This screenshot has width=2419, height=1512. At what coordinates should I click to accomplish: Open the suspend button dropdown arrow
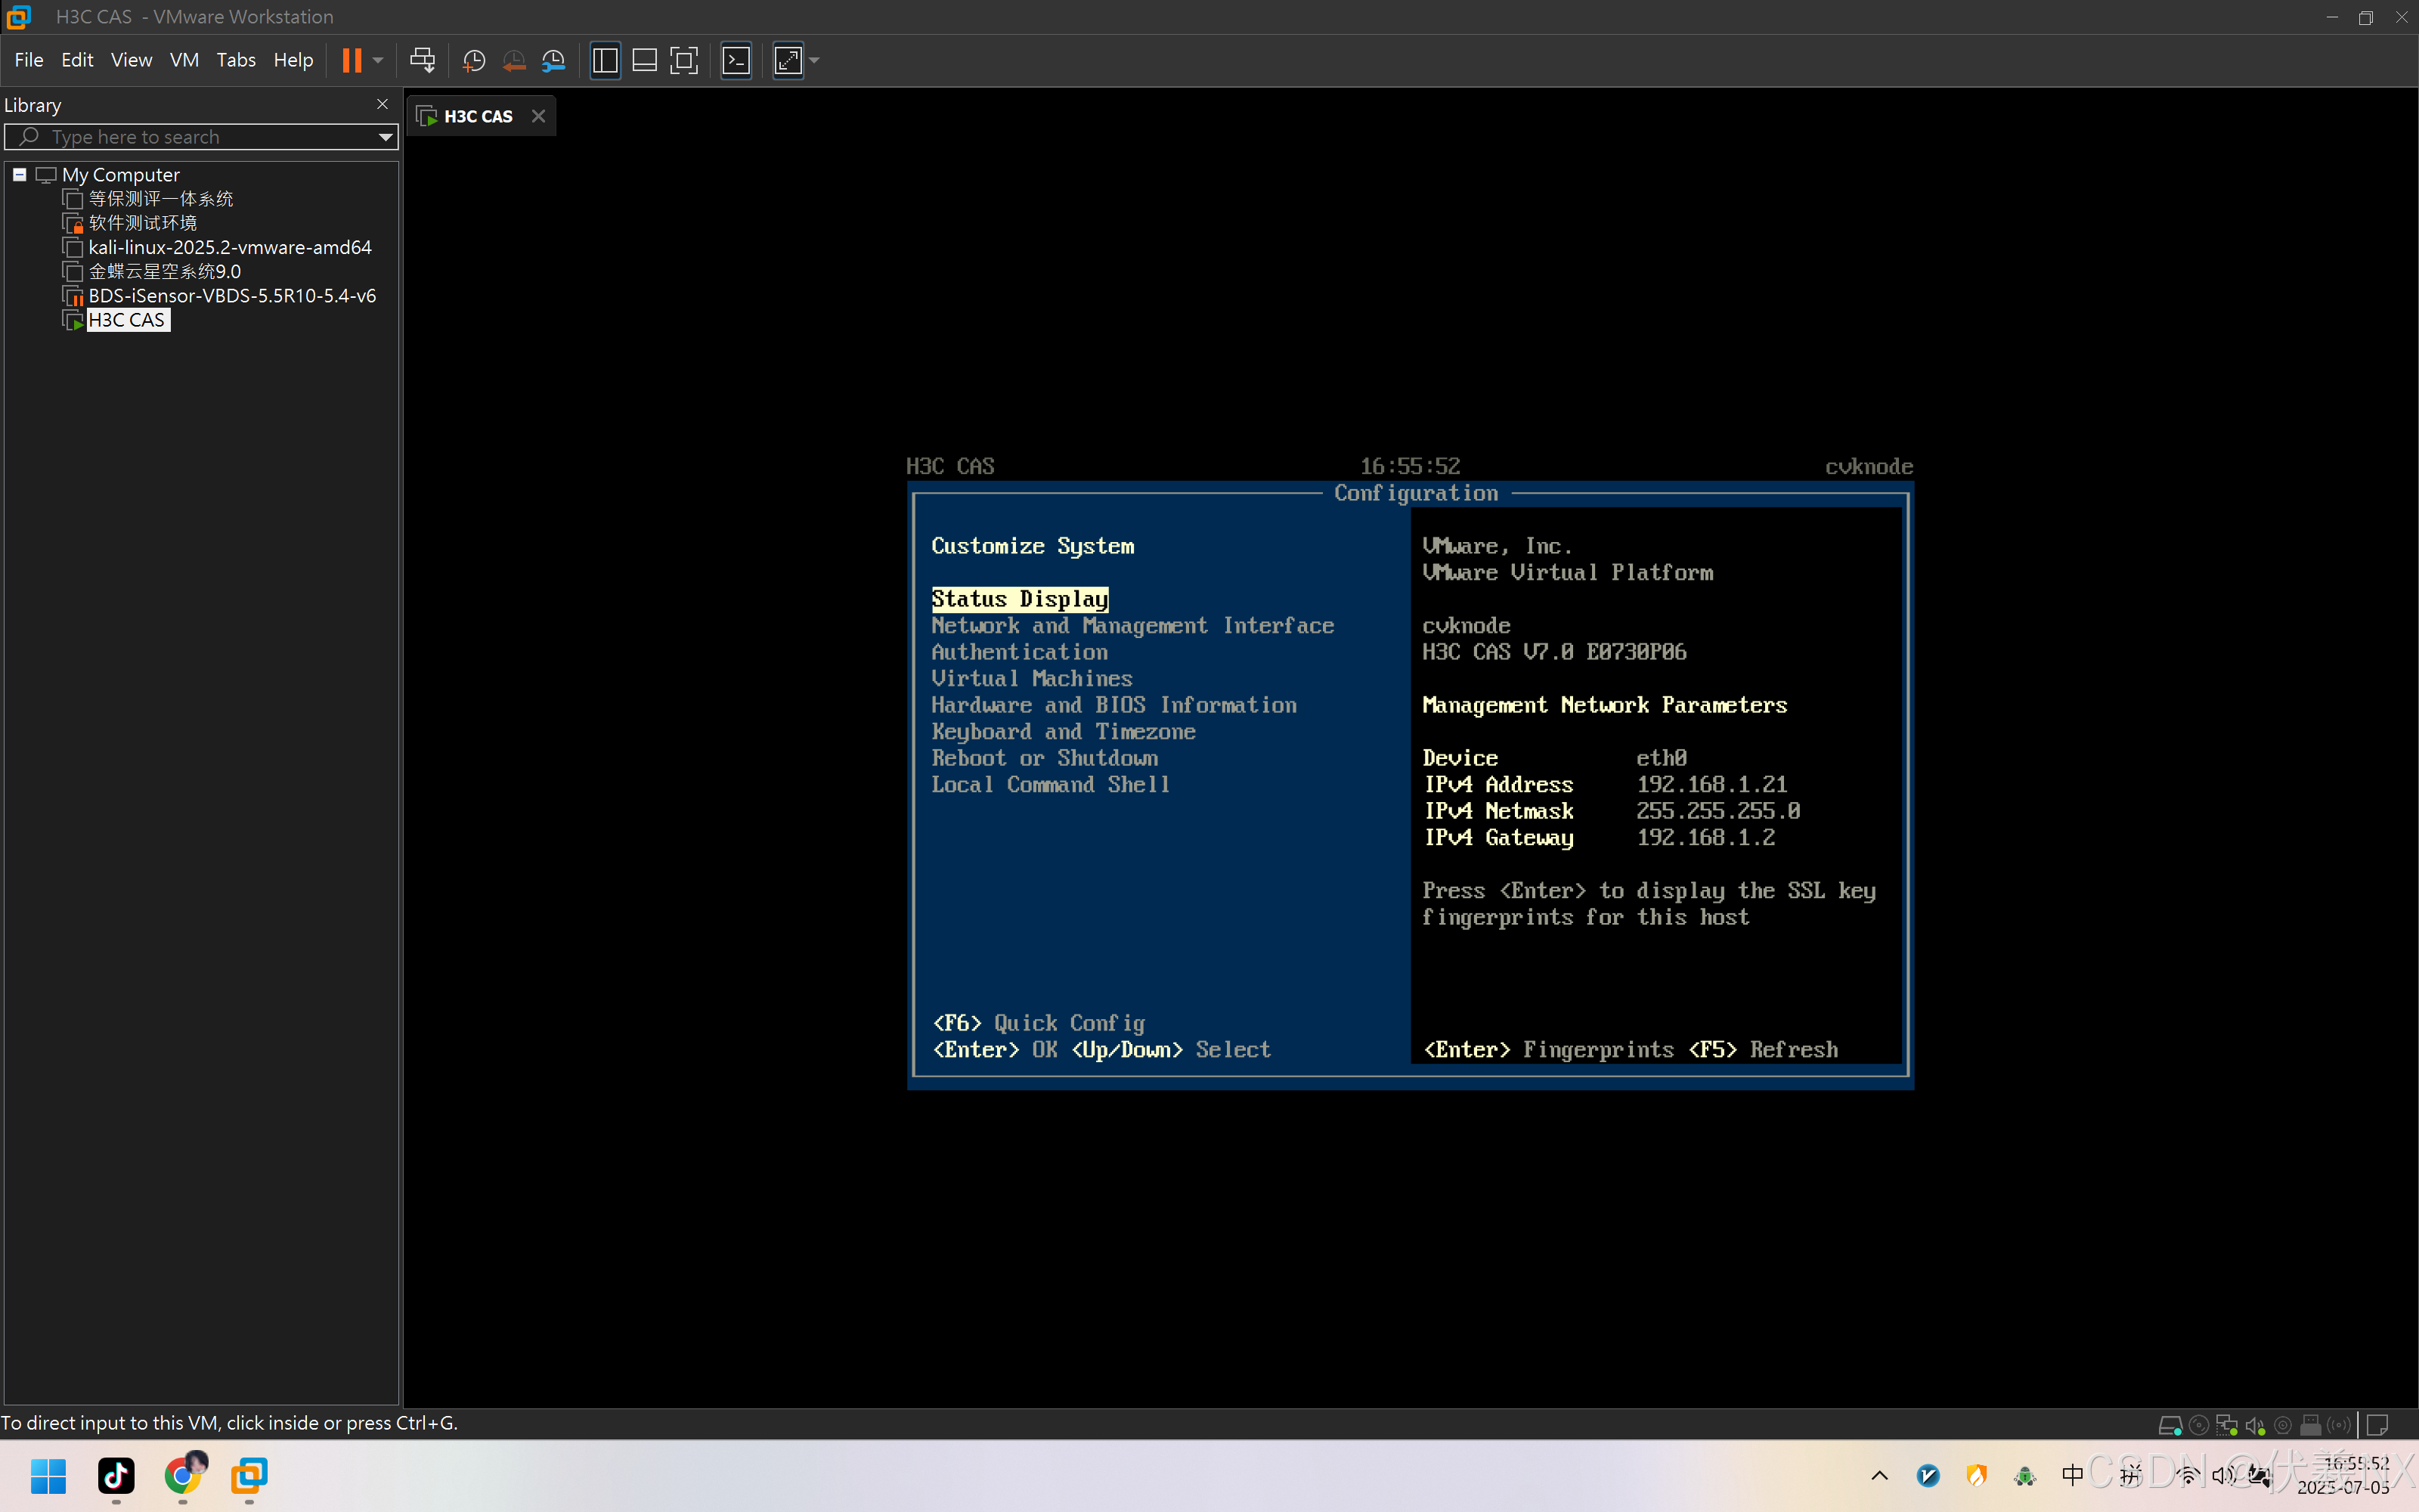coord(377,60)
